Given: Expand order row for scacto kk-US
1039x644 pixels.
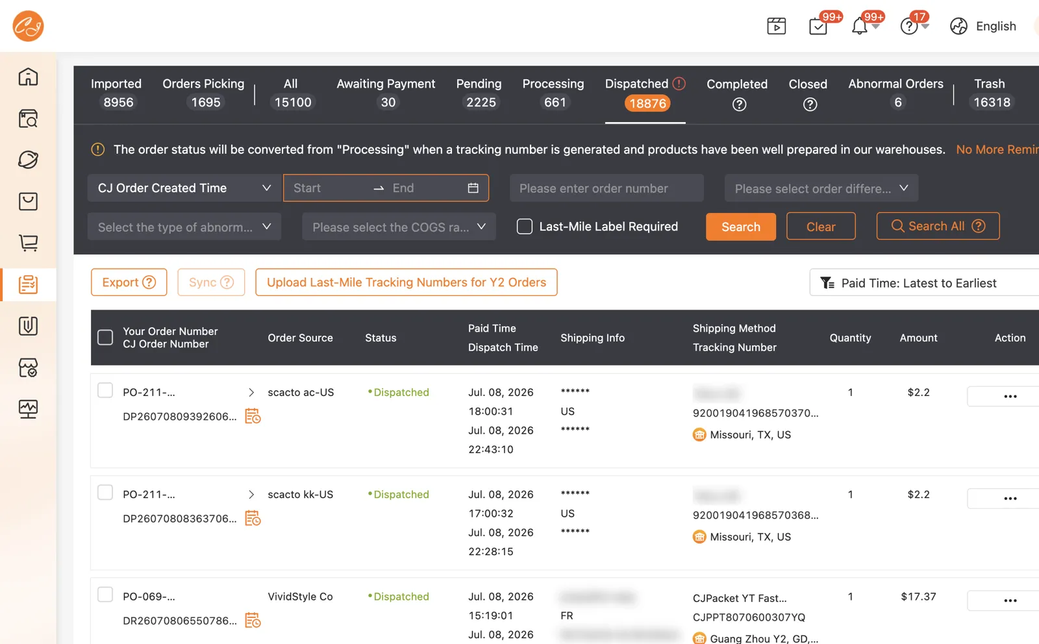Looking at the screenshot, I should click(251, 495).
